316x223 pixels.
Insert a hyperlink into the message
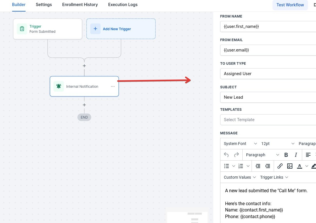(x=280, y=166)
